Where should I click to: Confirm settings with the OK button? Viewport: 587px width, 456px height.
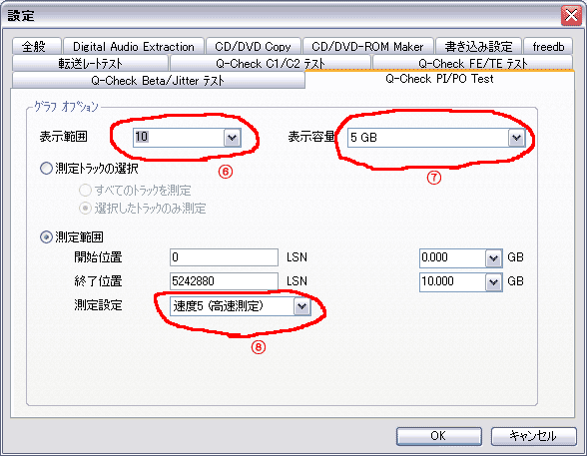point(439,436)
